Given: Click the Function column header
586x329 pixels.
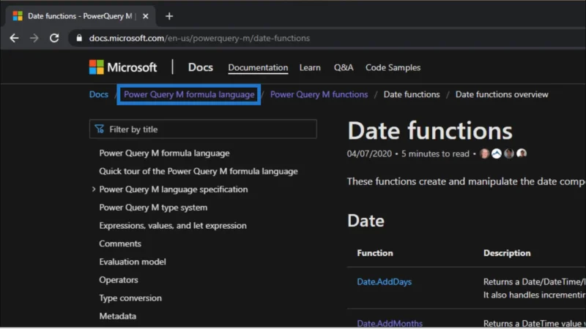Looking at the screenshot, I should pos(375,253).
